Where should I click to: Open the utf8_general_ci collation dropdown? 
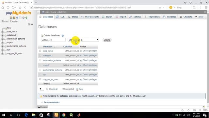click(x=83, y=40)
